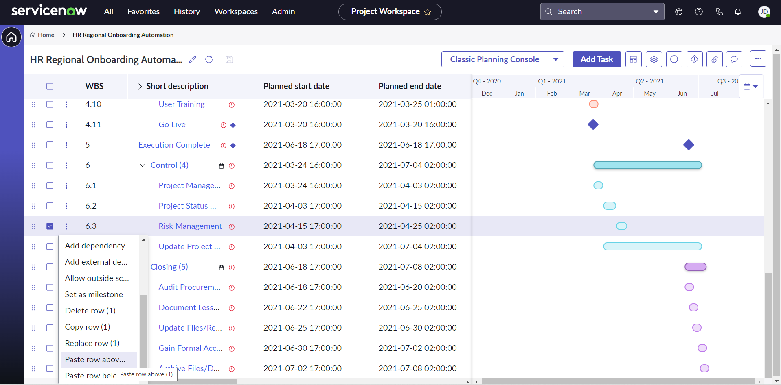The height and width of the screenshot is (385, 781).
Task: Collapse the Control (4) task group
Action: (x=142, y=165)
